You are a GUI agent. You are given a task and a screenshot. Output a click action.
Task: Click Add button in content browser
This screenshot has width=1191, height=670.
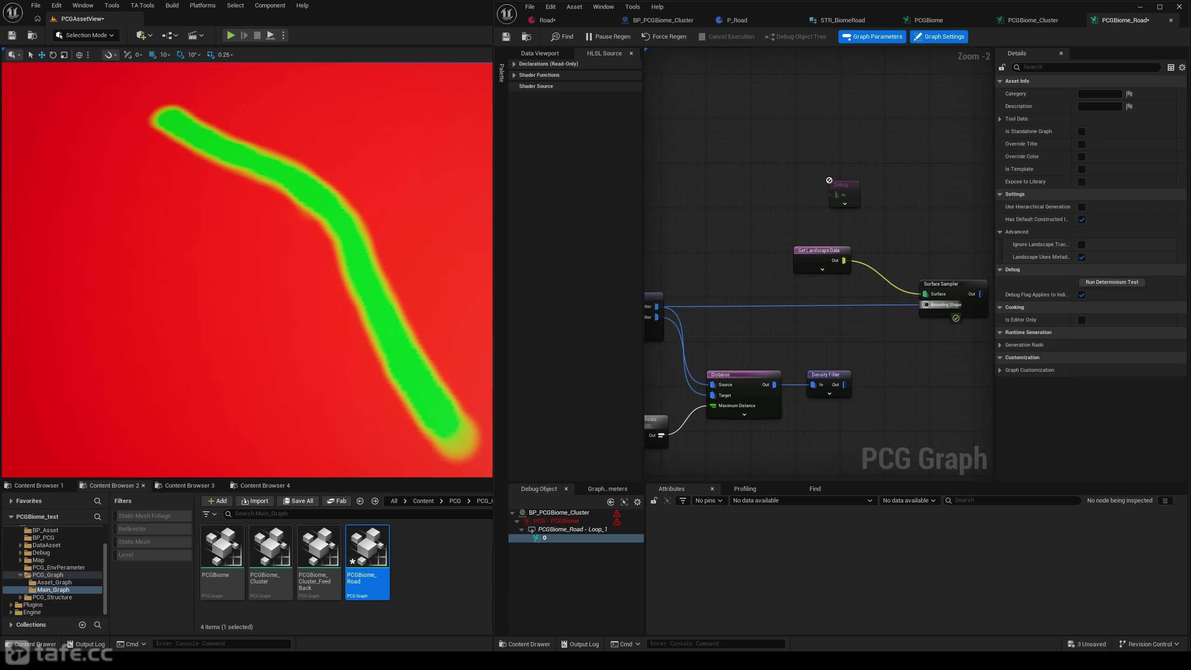pyautogui.click(x=217, y=501)
